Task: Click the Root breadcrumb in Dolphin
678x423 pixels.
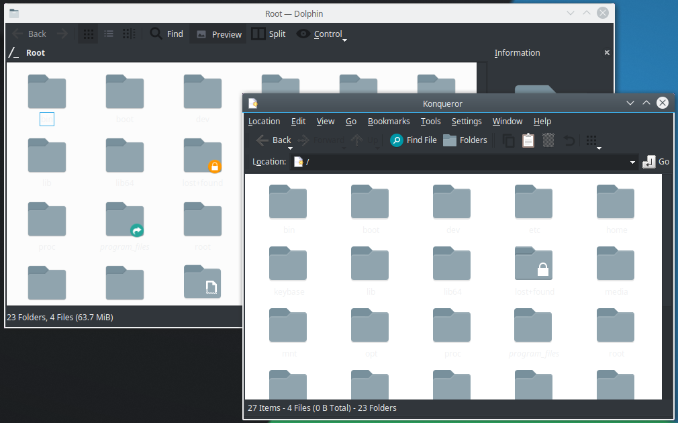Action: [36, 53]
